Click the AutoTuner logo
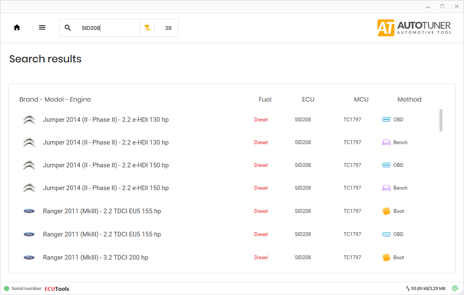This screenshot has height=295, width=464. coord(414,28)
